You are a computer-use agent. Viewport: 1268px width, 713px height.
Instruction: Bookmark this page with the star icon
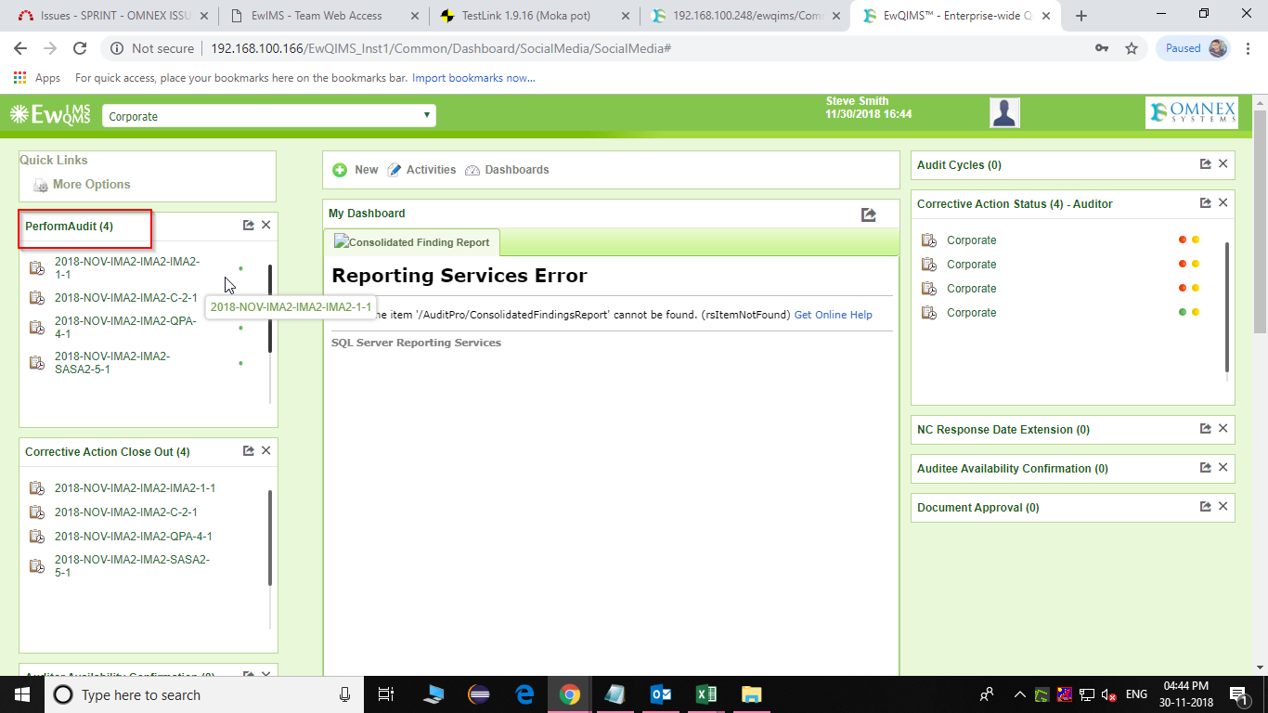point(1132,48)
